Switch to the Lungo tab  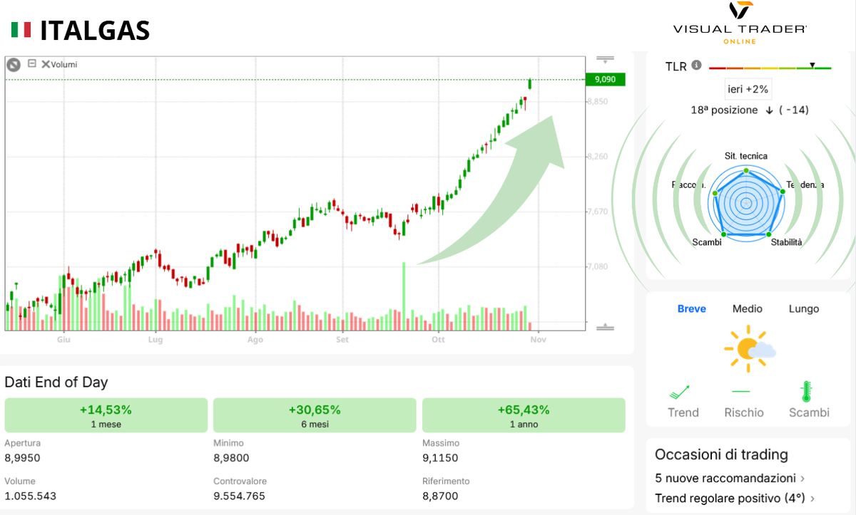(804, 308)
